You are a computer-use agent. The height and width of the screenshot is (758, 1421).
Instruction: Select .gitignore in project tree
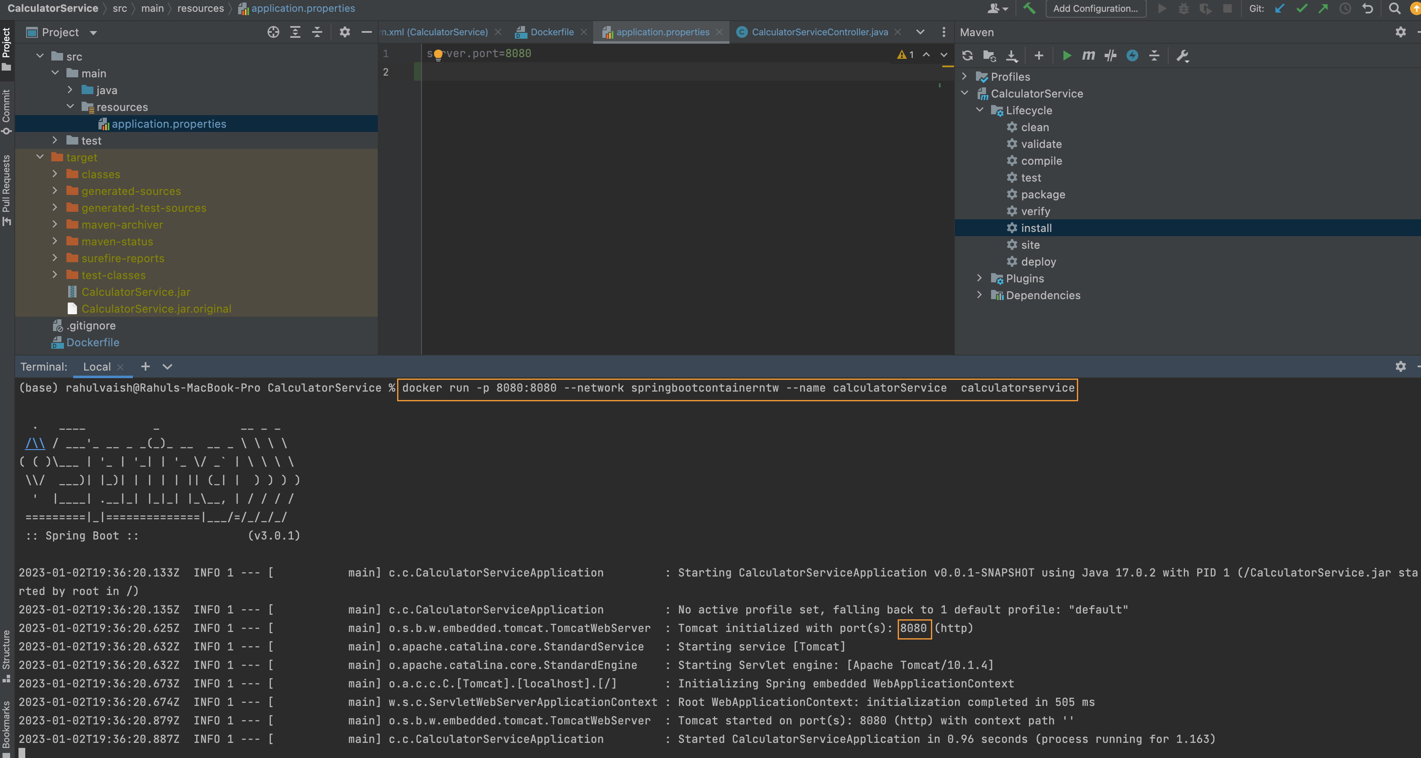91,326
